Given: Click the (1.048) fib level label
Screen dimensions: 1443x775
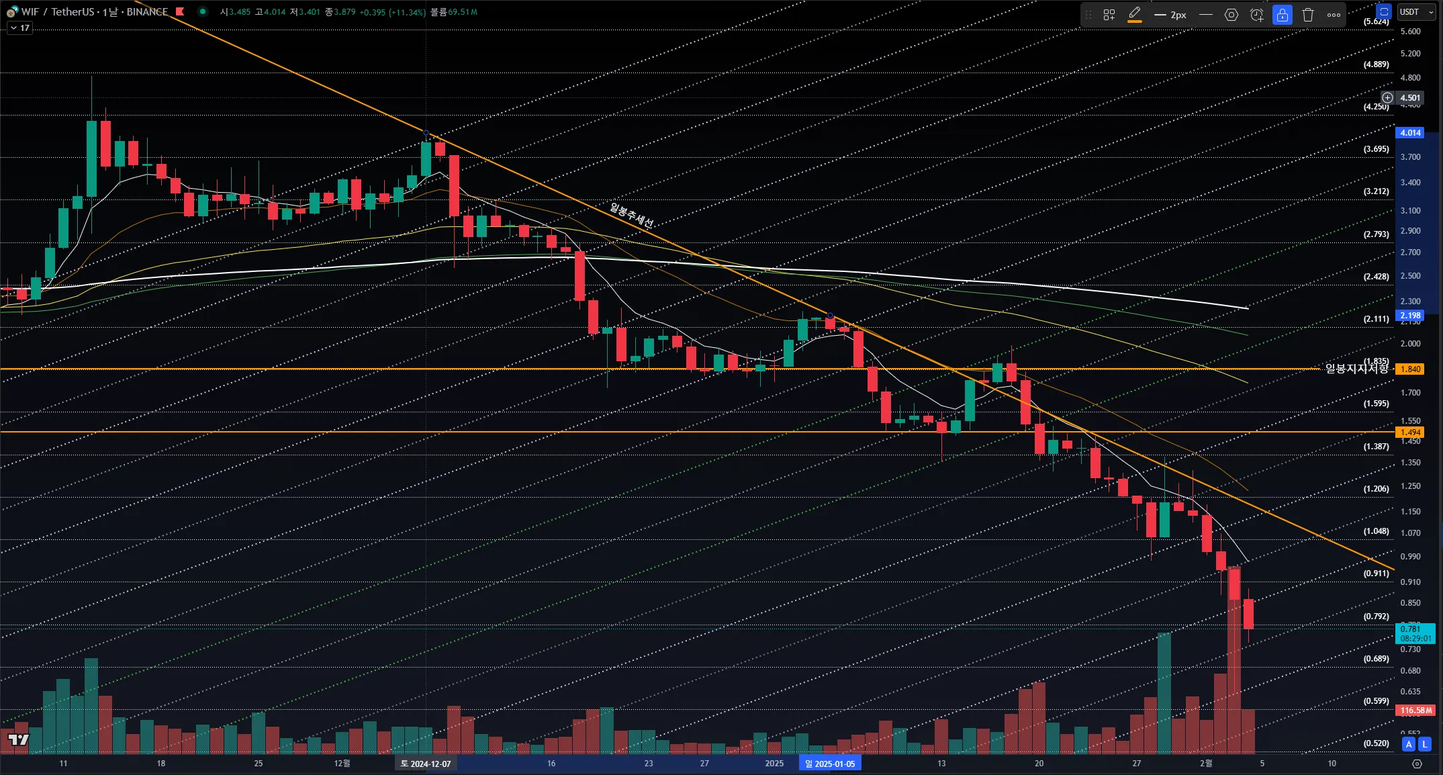Looking at the screenshot, I should point(1376,531).
